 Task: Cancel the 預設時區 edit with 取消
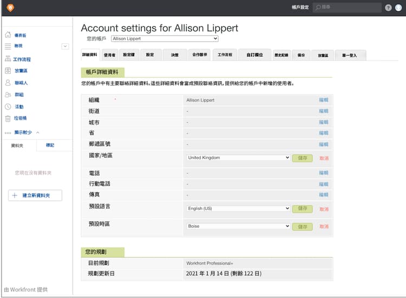pyautogui.click(x=324, y=227)
